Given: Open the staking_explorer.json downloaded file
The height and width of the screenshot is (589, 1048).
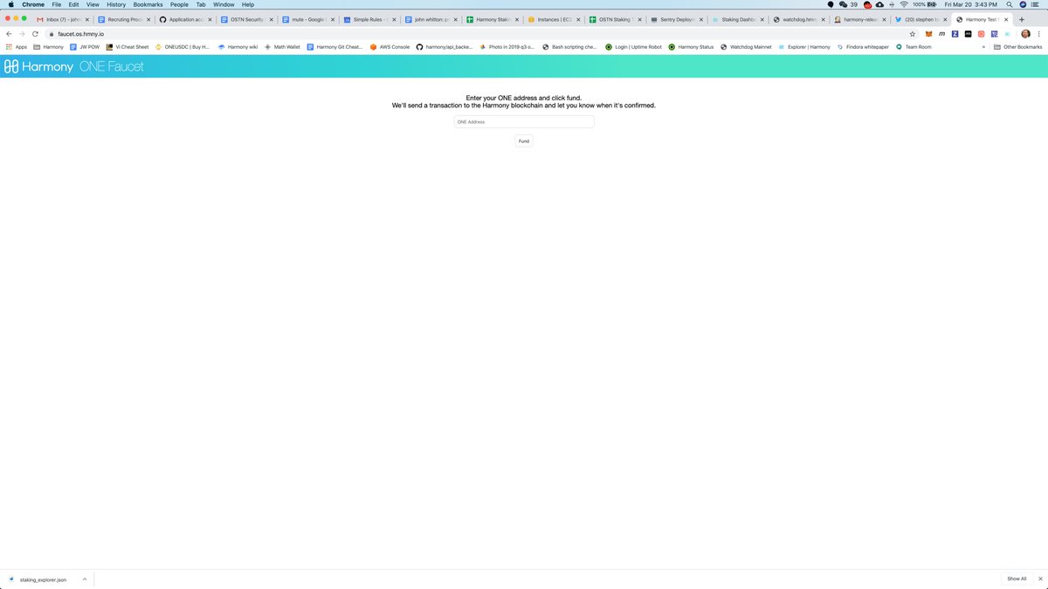Looking at the screenshot, I should 43,579.
